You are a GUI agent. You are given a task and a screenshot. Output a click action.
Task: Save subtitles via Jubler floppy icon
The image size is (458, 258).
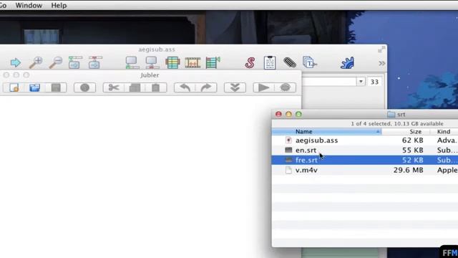click(56, 87)
